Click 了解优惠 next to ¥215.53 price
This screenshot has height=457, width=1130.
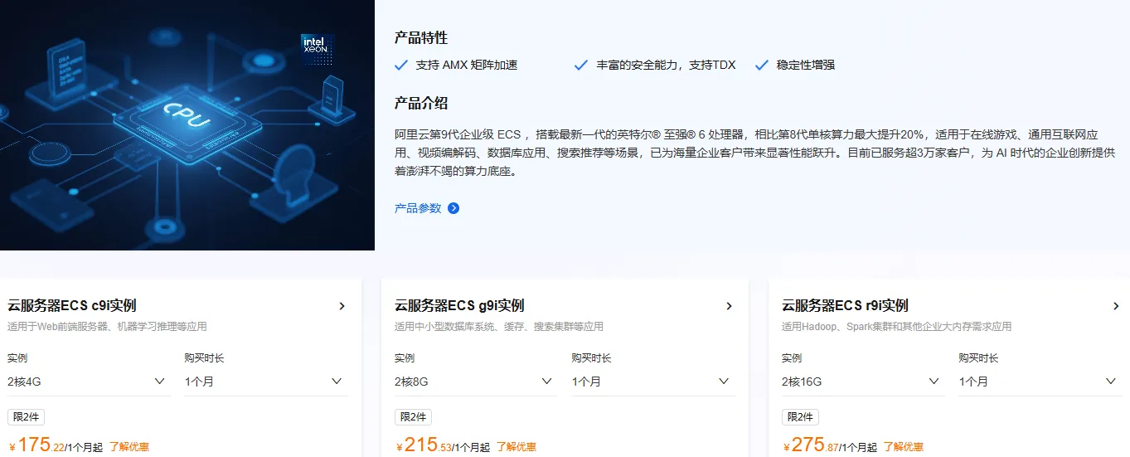(517, 447)
